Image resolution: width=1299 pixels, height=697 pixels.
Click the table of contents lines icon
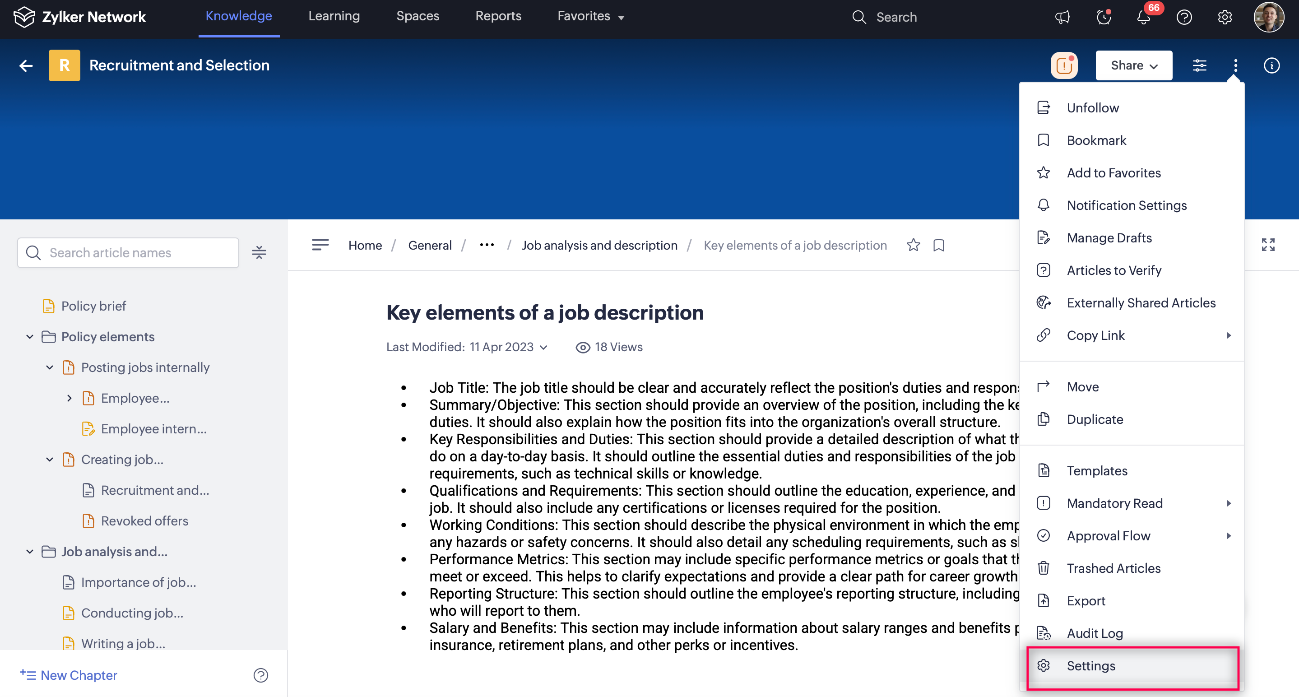tap(320, 245)
